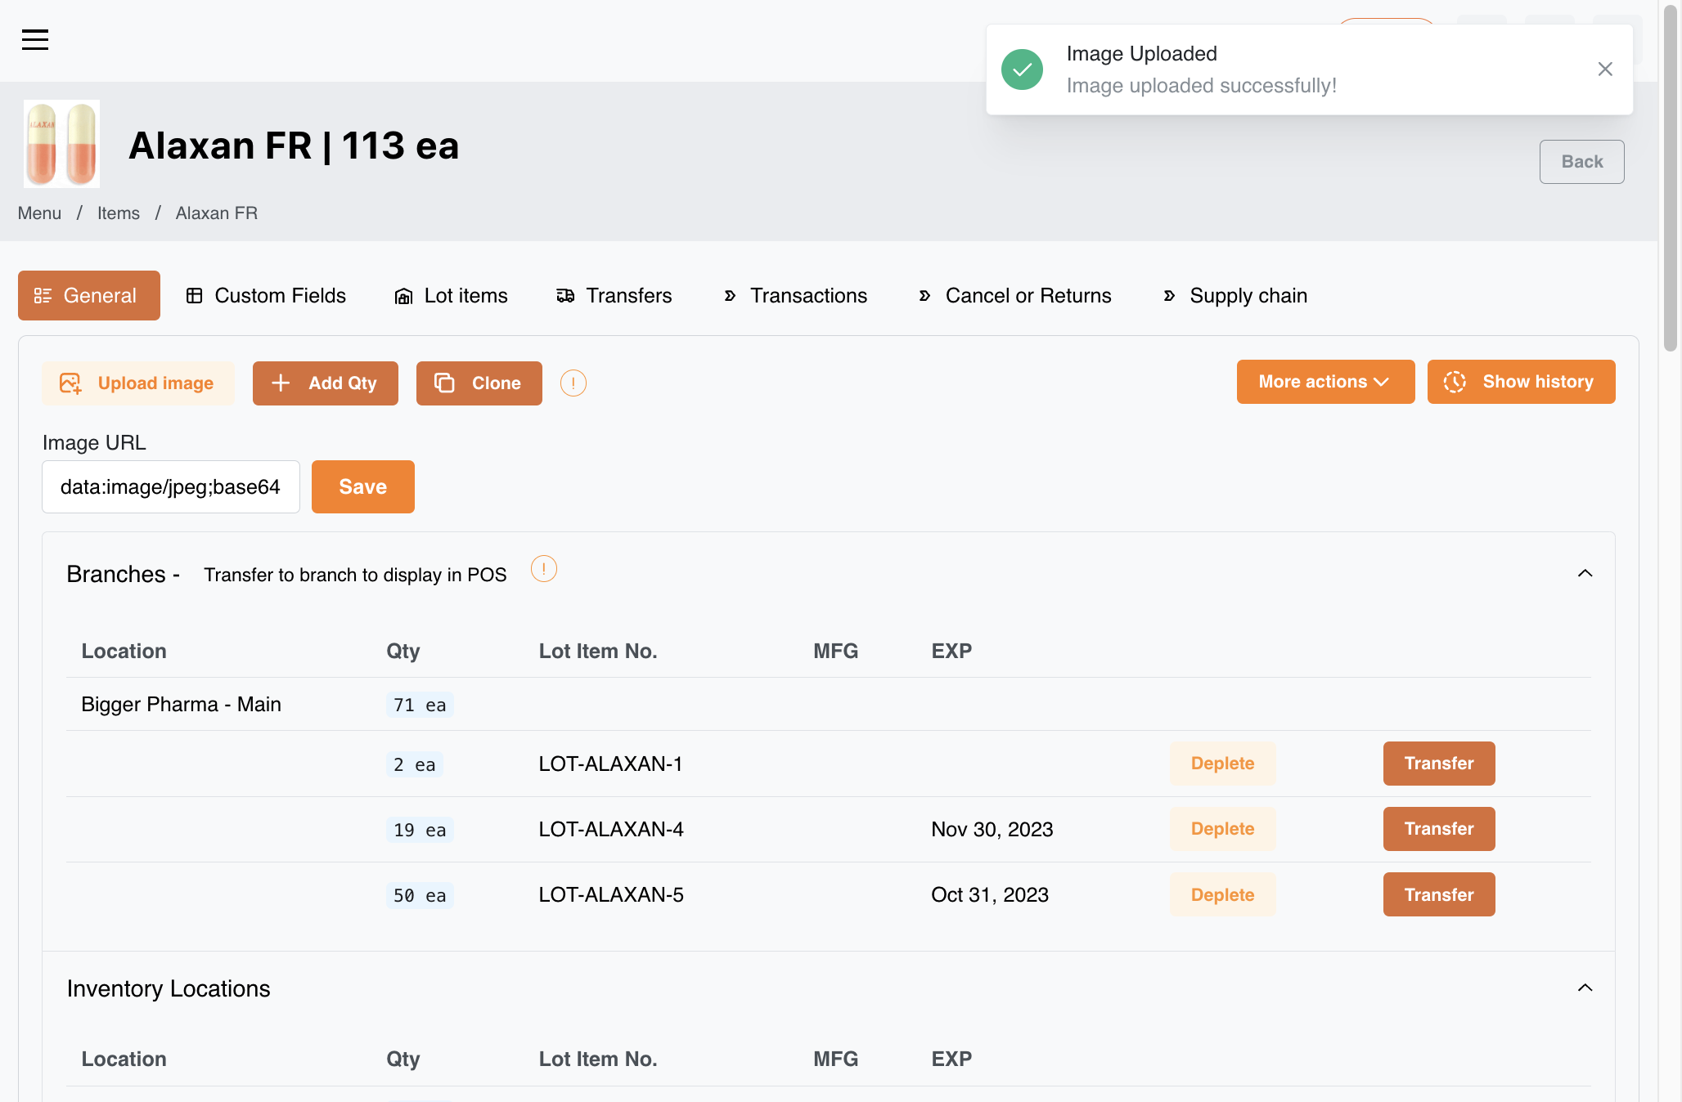1682x1102 pixels.
Task: Click the Nov 30, 2023 expiry date
Action: click(992, 830)
